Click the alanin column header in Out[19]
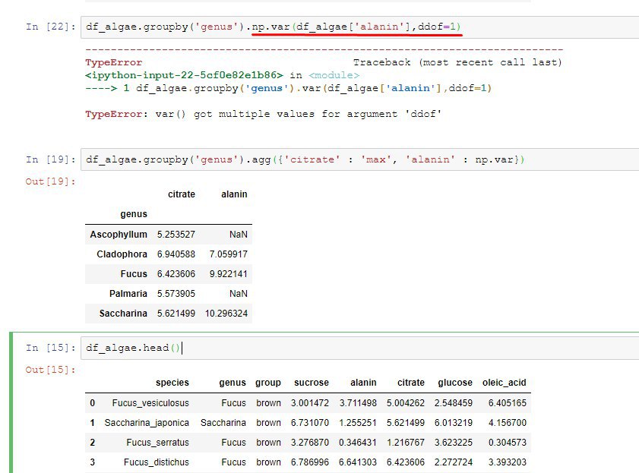 (234, 194)
